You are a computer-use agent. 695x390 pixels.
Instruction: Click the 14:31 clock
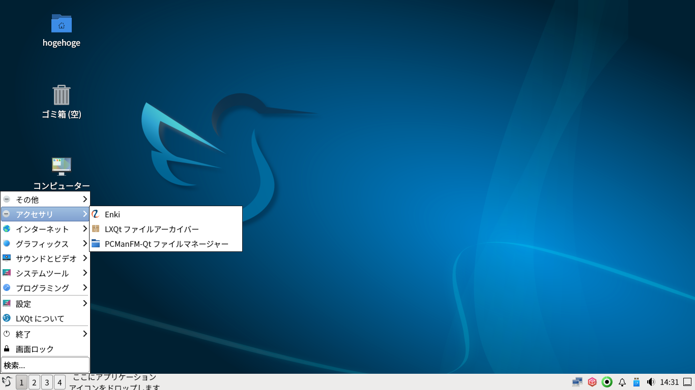pyautogui.click(x=670, y=382)
